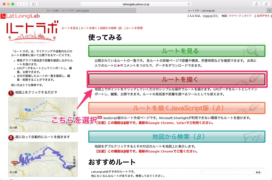Open ルートを描くJavaScript版 orange banner
Viewport: 272px width, 180px height.
pos(177,108)
